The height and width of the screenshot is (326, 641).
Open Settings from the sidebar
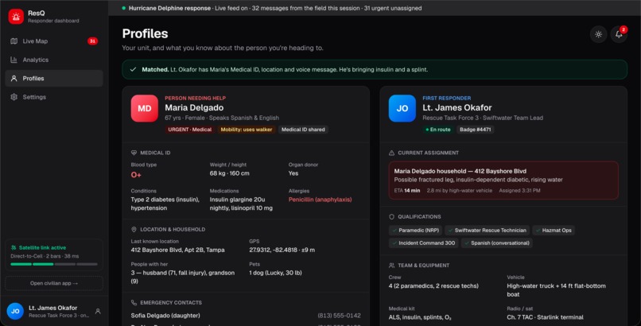[54, 97]
